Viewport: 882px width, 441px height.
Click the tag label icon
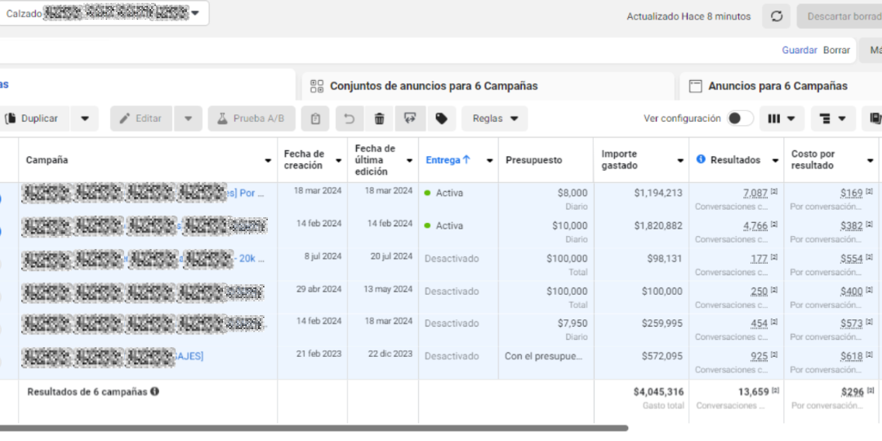[442, 118]
